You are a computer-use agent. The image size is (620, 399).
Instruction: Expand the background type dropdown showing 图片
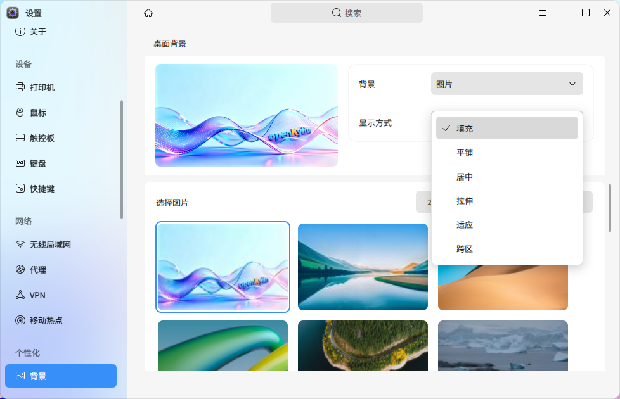pos(507,84)
